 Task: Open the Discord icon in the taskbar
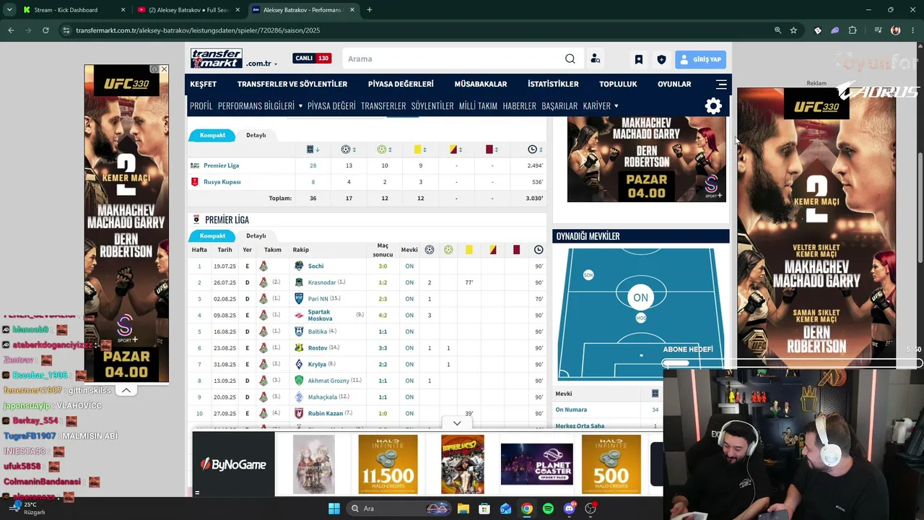pyautogui.click(x=570, y=508)
